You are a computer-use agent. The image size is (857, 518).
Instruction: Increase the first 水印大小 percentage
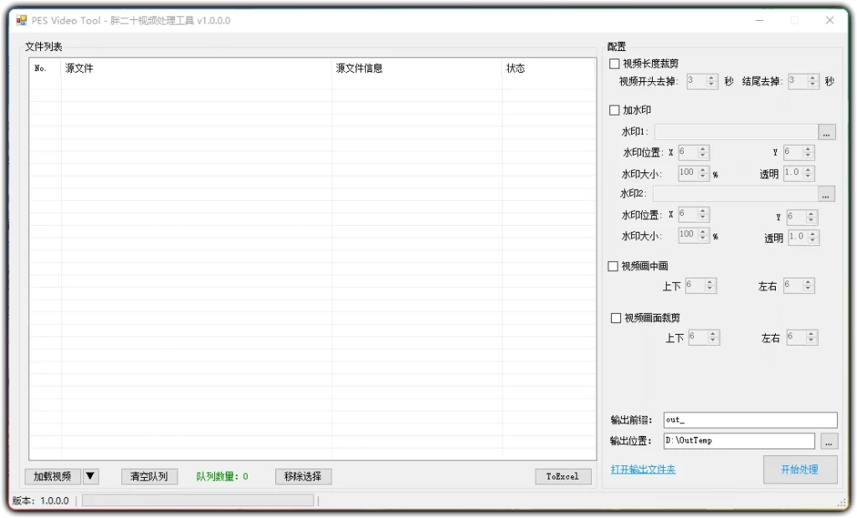coord(703,170)
